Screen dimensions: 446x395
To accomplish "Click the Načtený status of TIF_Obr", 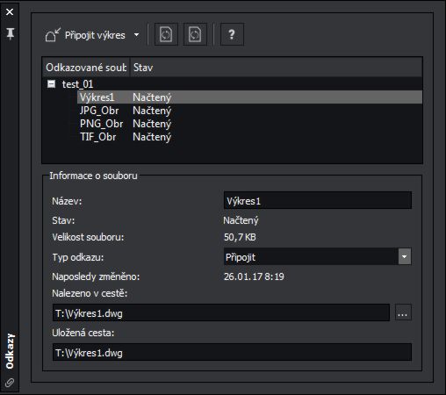I will click(x=152, y=137).
